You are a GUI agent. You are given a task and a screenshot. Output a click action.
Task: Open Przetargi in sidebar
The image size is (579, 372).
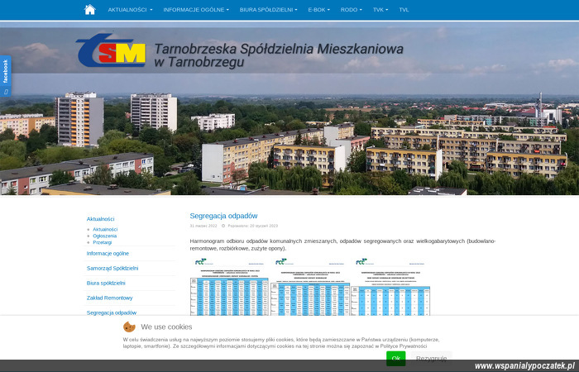(103, 242)
